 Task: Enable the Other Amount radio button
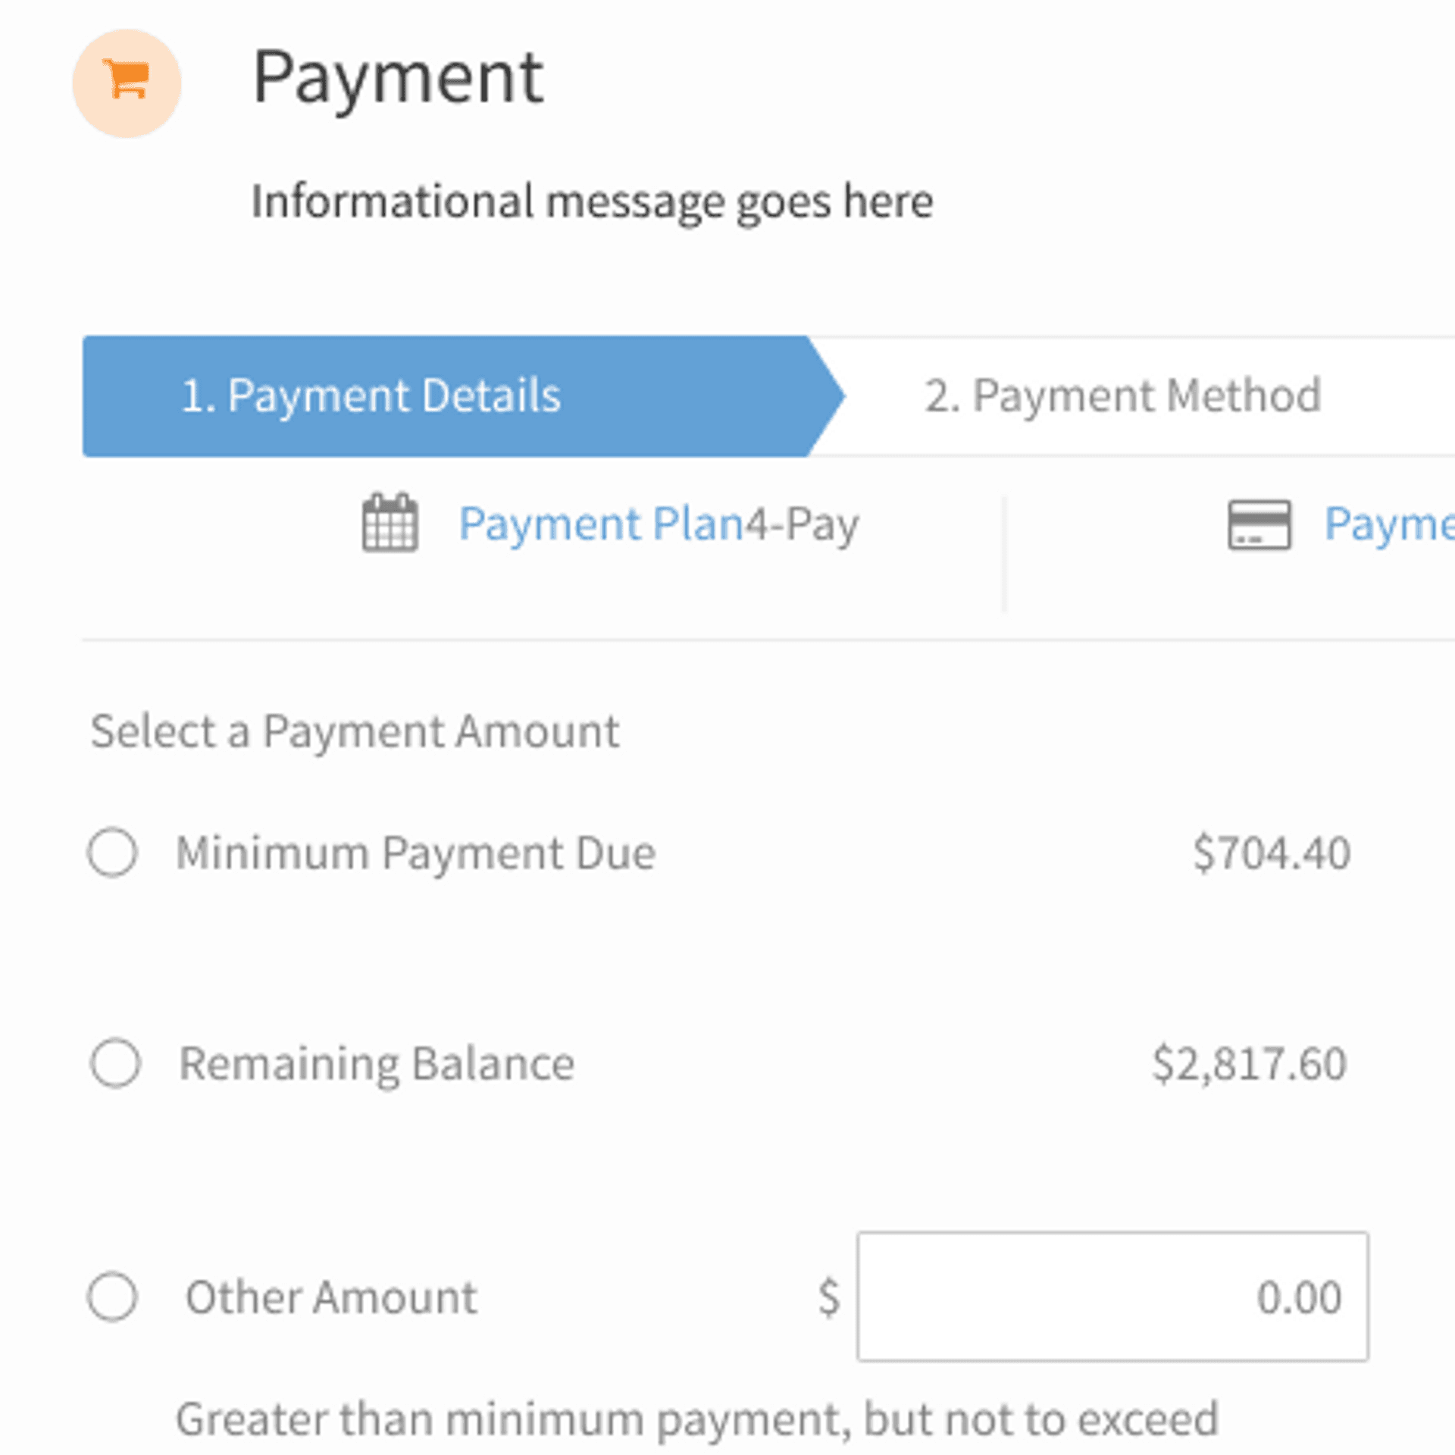coord(112,1296)
